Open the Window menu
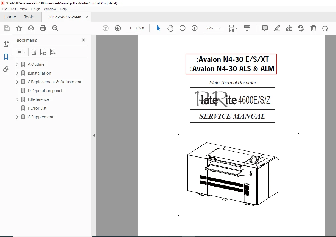 point(50,9)
